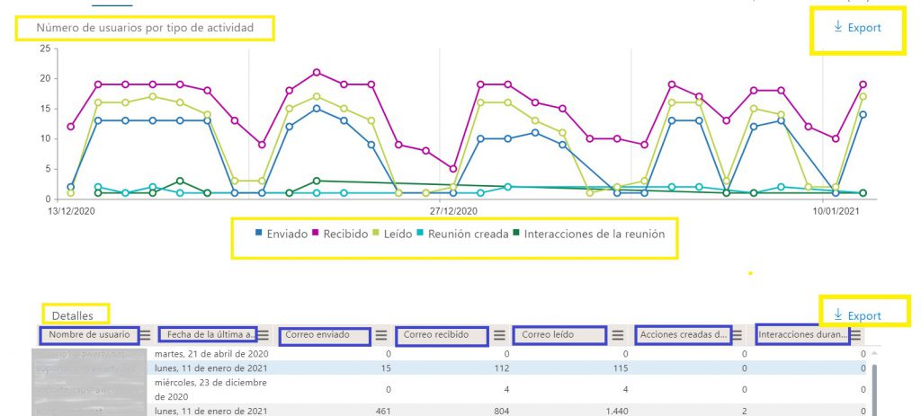Click the Interacciones duran... column header
Viewport: 921px width, 416px height.
(x=802, y=335)
